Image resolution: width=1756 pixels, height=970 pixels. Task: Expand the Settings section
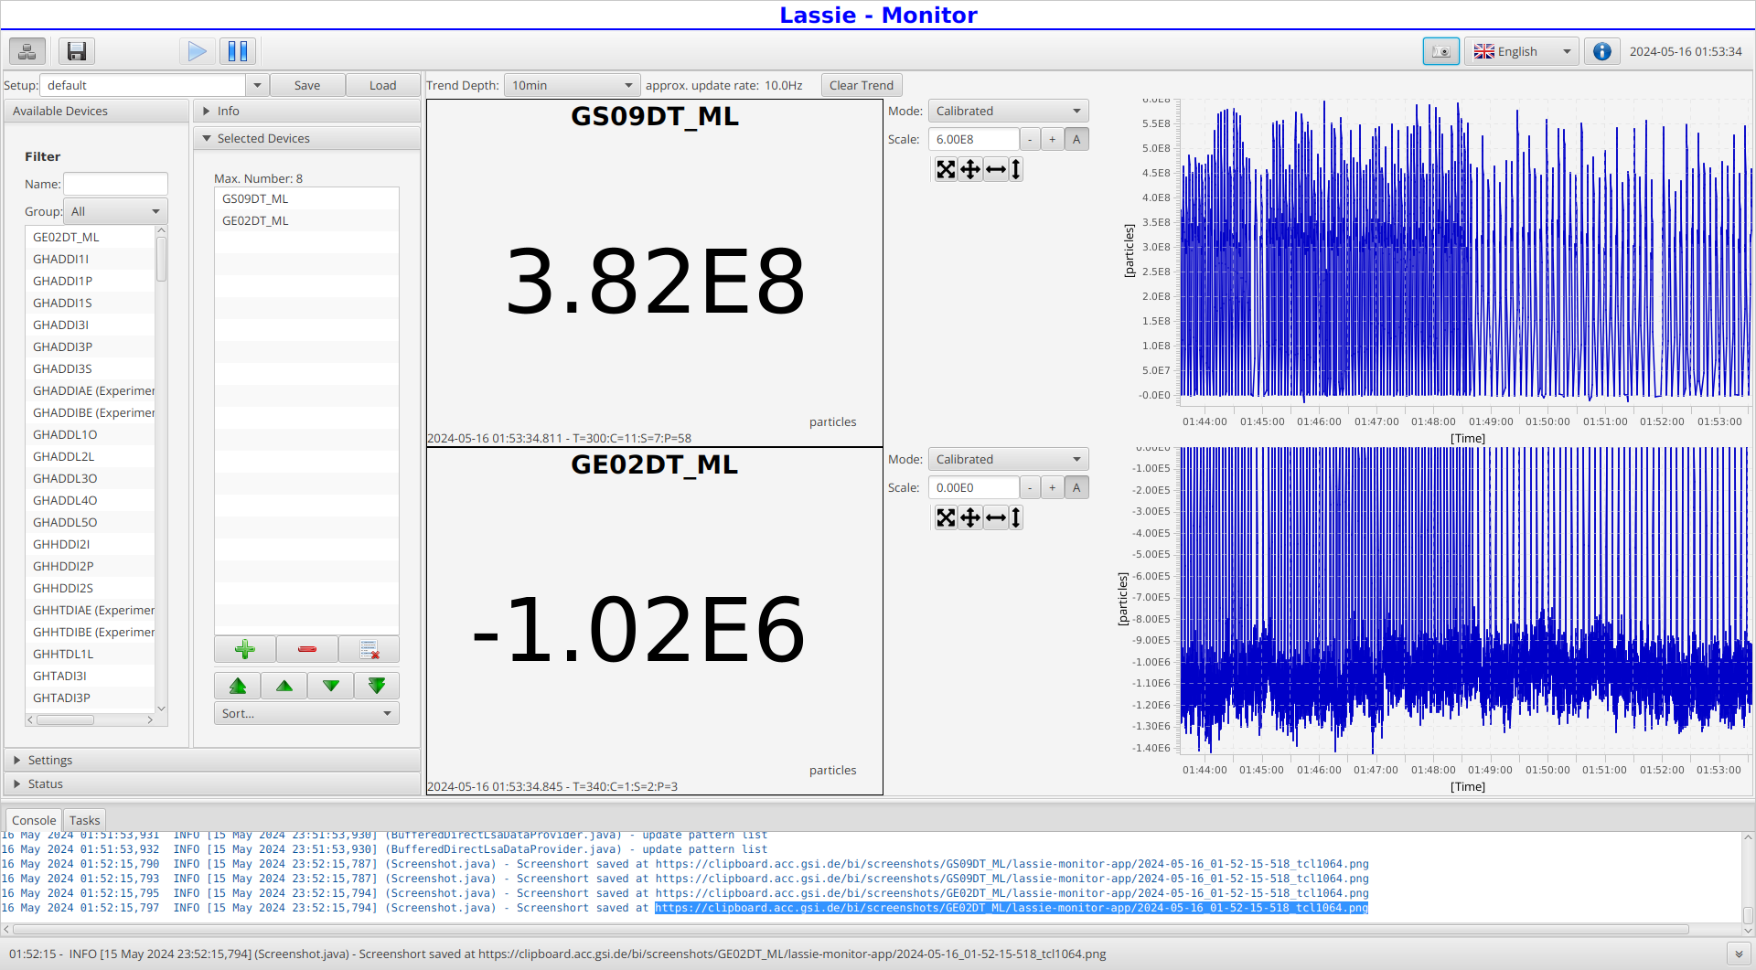click(212, 760)
